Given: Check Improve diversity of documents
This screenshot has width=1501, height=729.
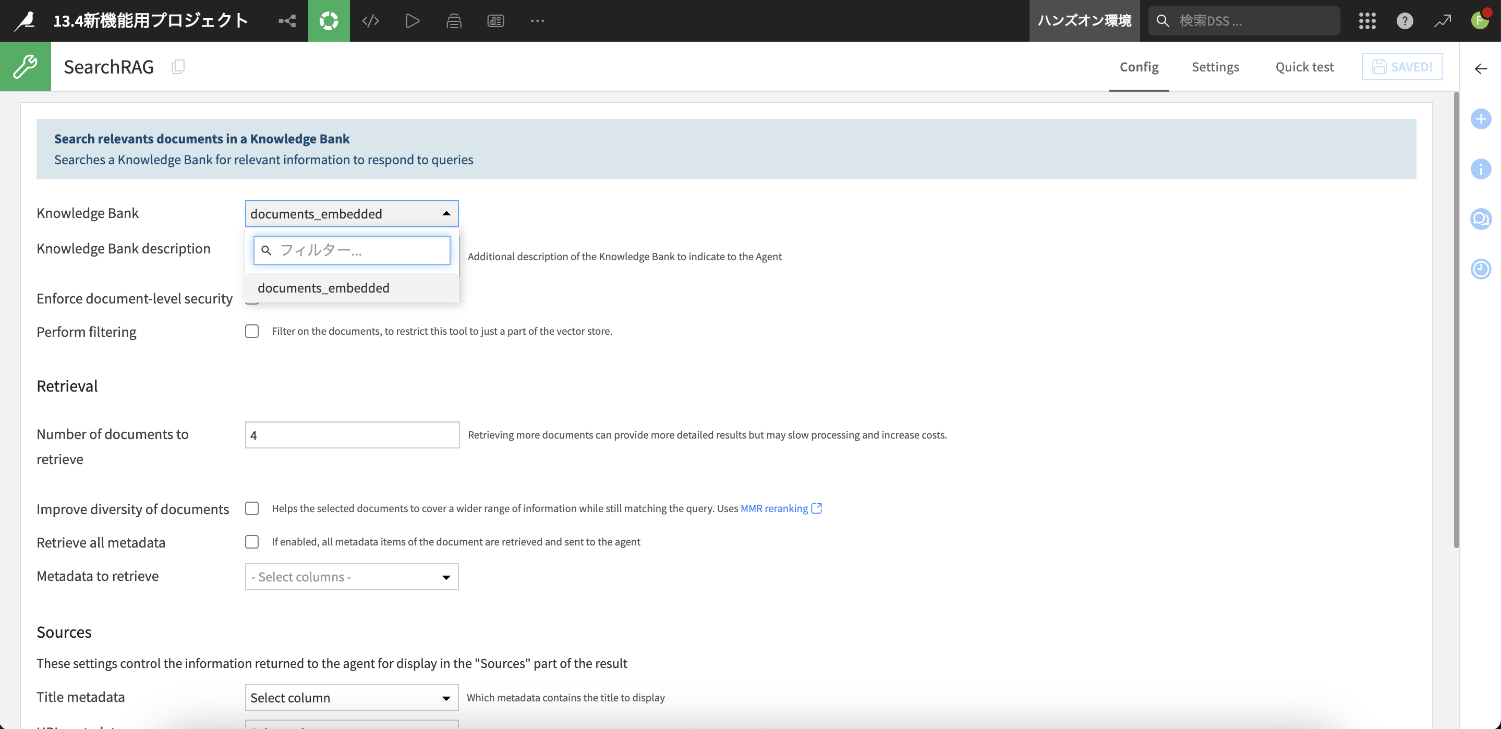Looking at the screenshot, I should [252, 508].
